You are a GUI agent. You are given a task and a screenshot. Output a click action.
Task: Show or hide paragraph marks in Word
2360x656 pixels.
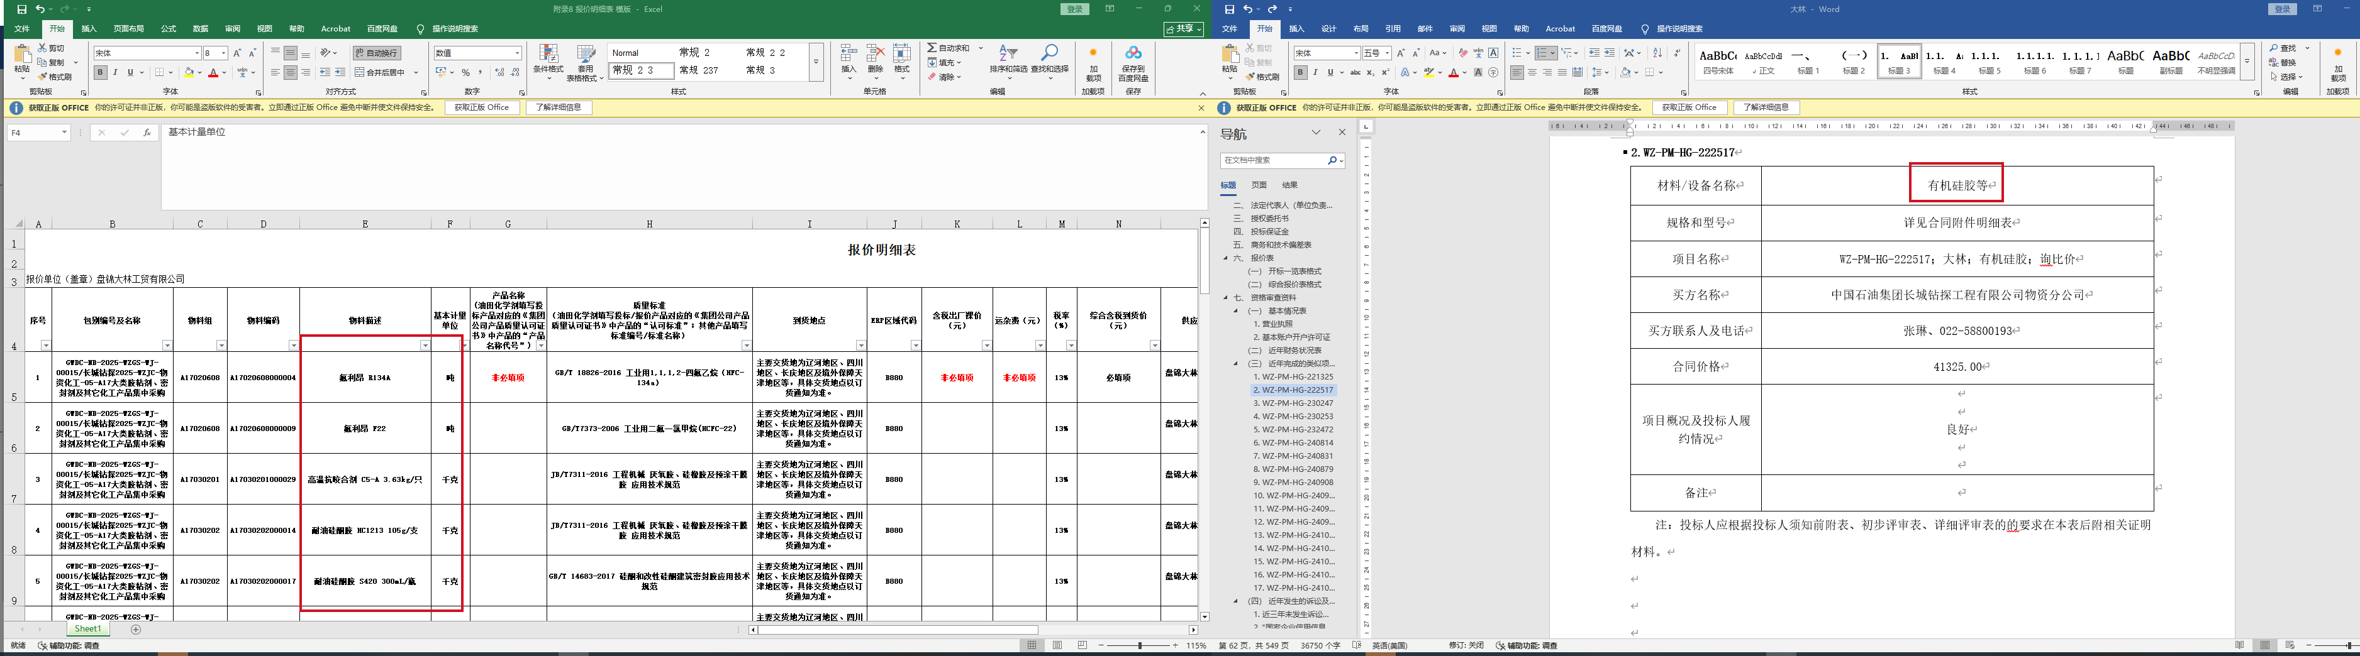point(1676,53)
